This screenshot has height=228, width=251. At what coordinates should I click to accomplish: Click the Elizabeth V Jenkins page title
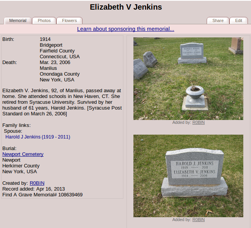[x=126, y=7]
